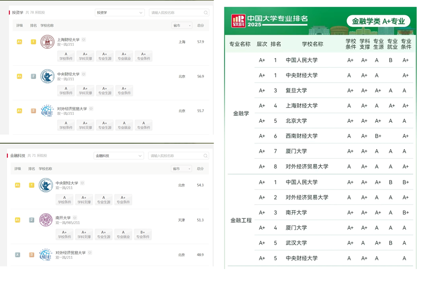Click the A+ rating badge for 上海财经大学

tap(19, 42)
